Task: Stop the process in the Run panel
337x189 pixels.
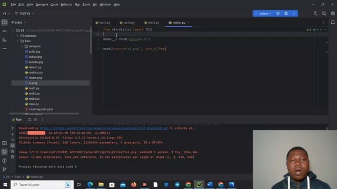Action: 35,120
